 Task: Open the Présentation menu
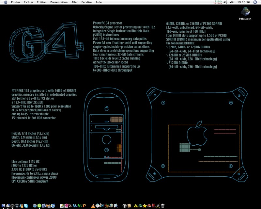click(x=59, y=2)
